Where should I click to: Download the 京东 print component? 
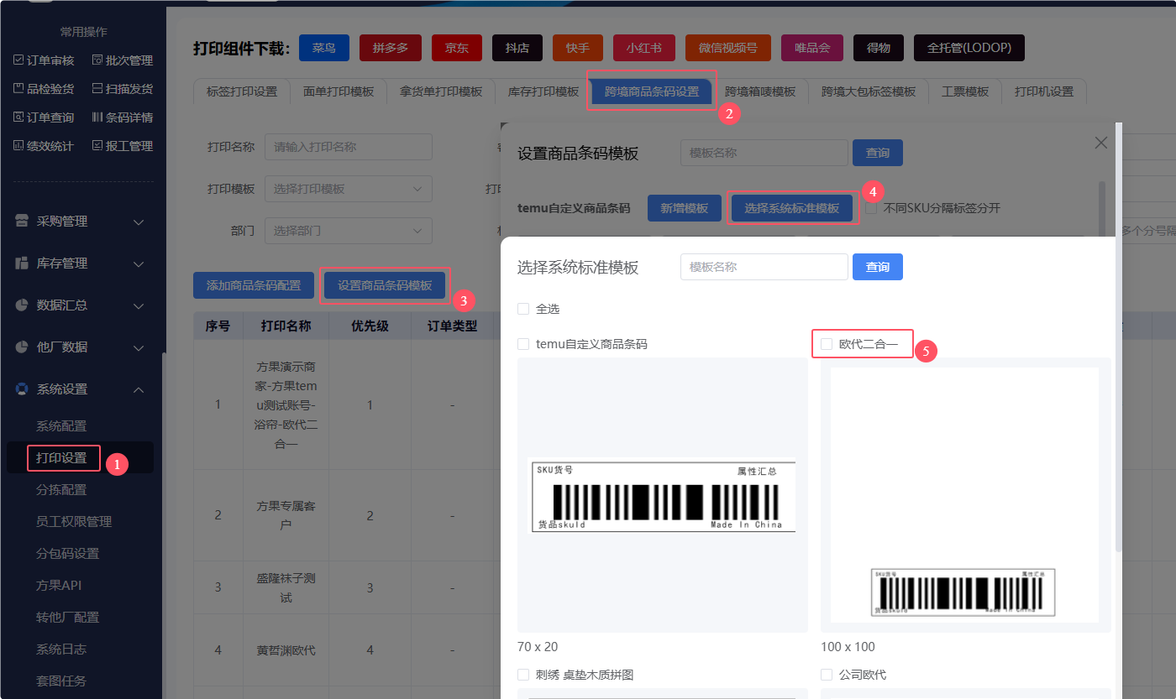(x=457, y=48)
